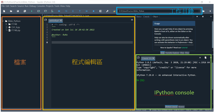Click the Stop debugging square icon
Image resolution: width=214 pixels, height=112 pixels.
[x=94, y=11]
